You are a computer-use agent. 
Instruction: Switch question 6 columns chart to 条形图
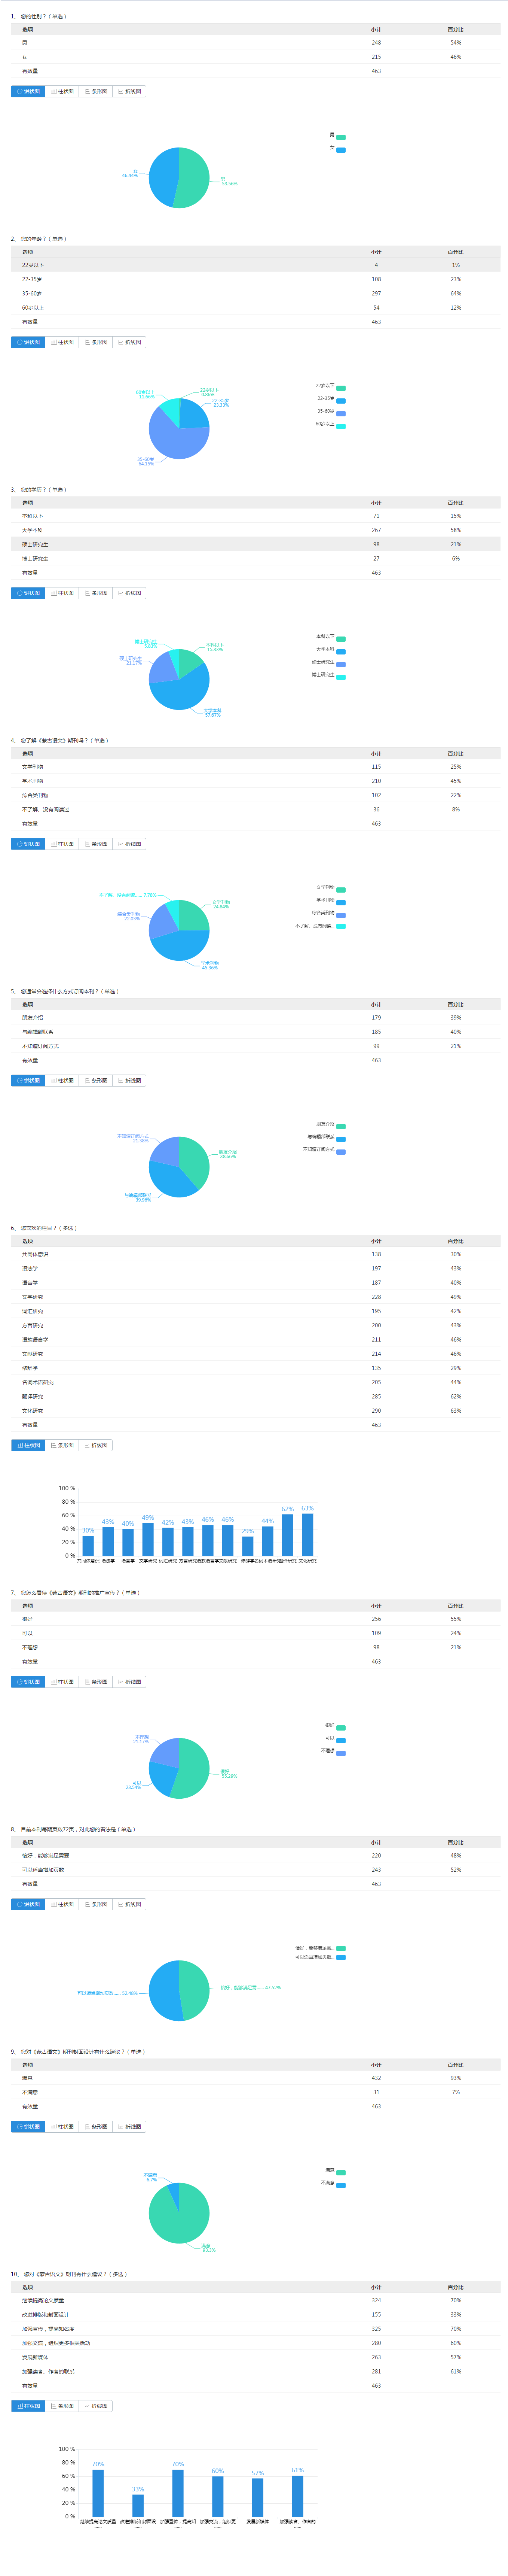pos(62,1445)
